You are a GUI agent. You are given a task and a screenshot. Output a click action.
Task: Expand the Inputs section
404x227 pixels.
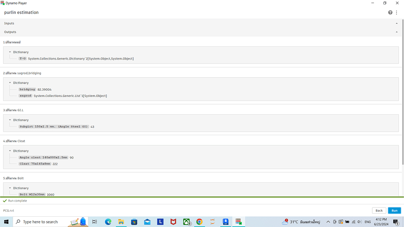(x=397, y=23)
